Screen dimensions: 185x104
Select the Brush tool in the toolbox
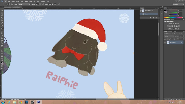2,28
